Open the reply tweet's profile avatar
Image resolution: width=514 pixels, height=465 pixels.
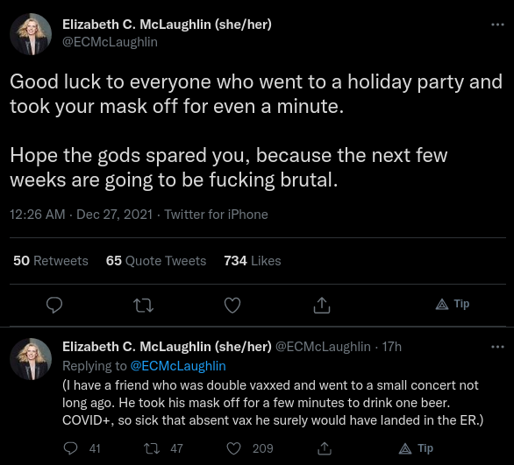[31, 359]
